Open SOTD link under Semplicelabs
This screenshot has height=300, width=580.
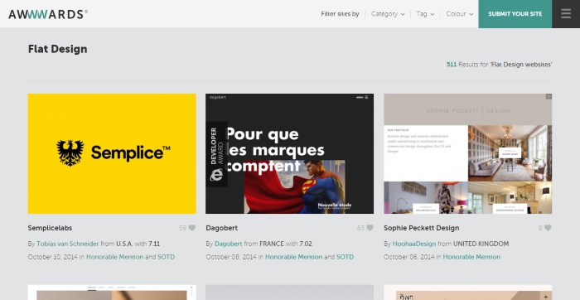coord(166,257)
